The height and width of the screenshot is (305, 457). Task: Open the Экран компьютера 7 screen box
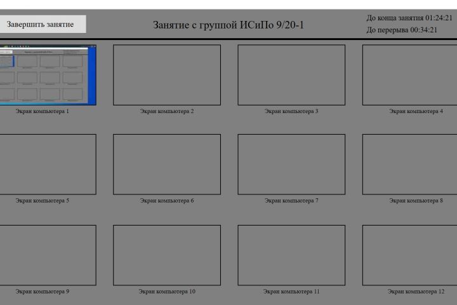click(x=291, y=165)
